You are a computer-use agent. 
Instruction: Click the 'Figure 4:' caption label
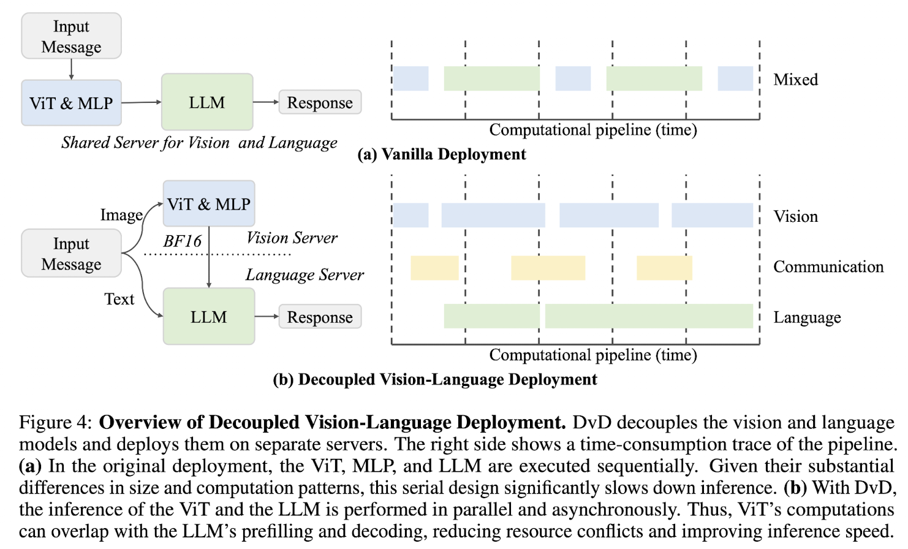55,422
